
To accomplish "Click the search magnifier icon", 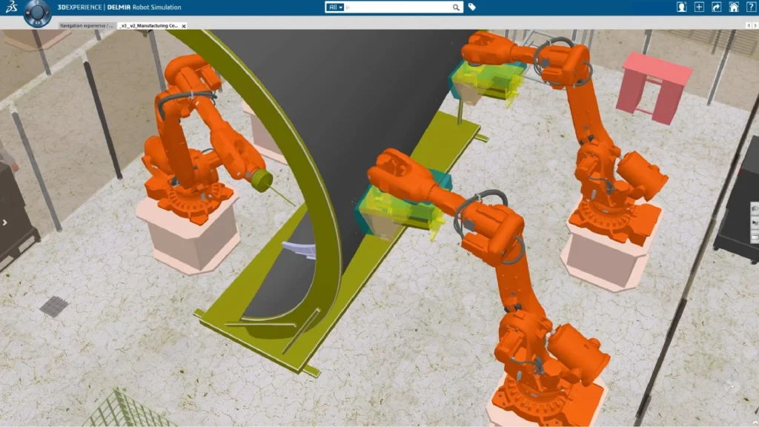I will tap(456, 7).
